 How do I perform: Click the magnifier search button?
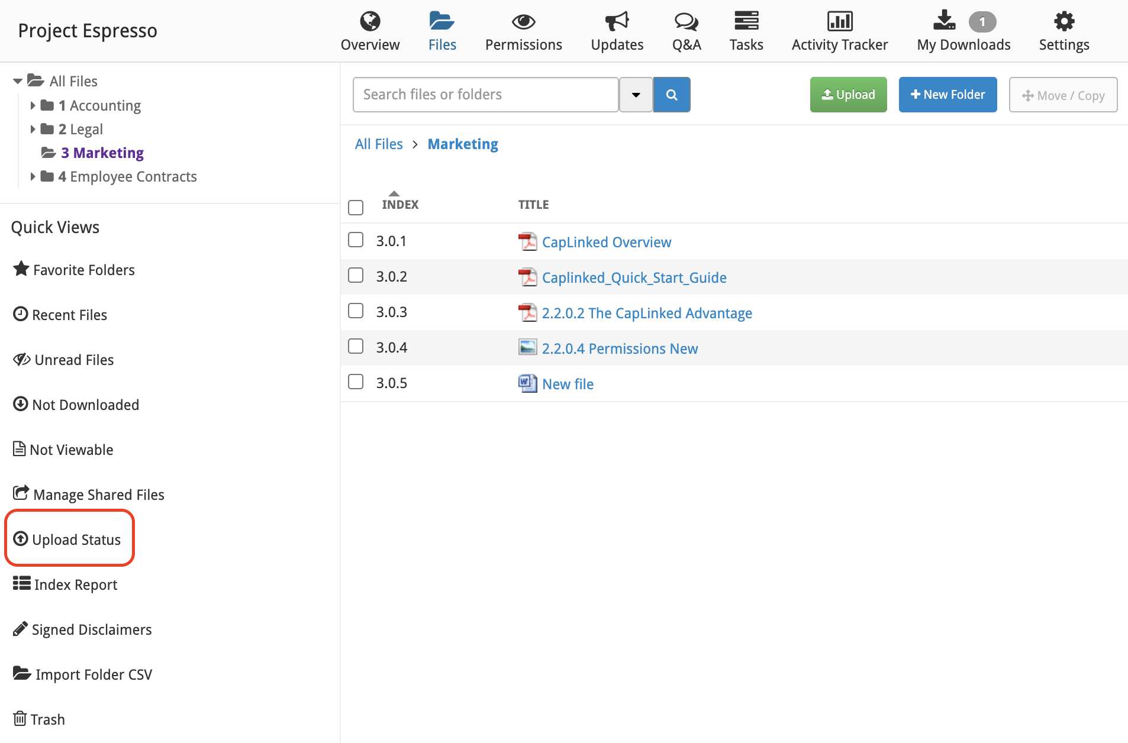click(672, 95)
